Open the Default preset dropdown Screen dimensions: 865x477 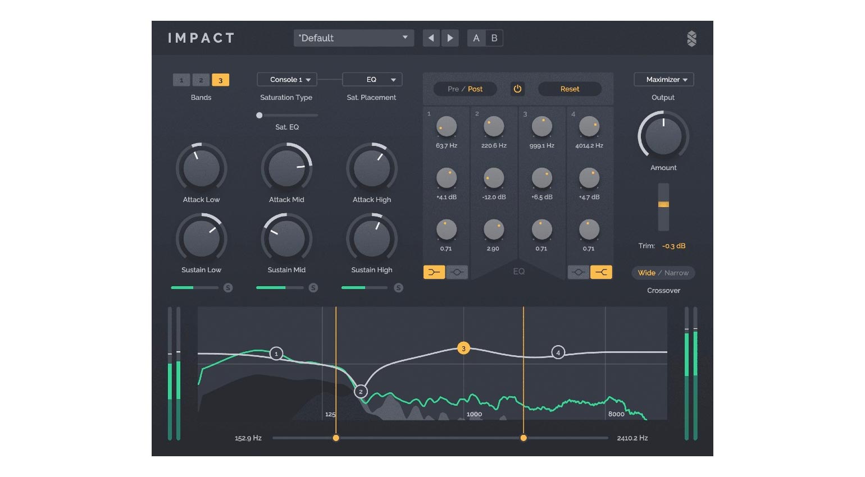pyautogui.click(x=354, y=38)
